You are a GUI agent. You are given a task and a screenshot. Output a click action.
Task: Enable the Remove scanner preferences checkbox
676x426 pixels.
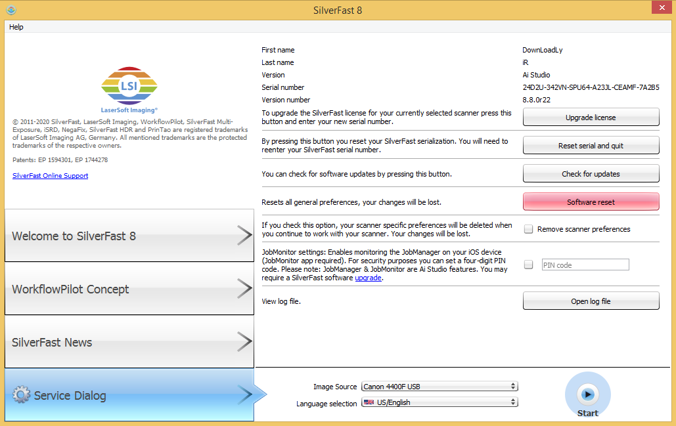(528, 228)
